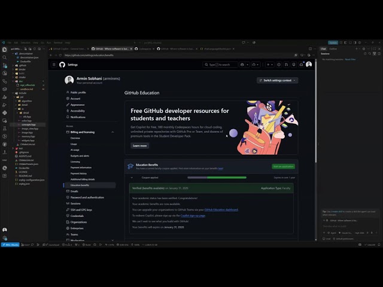Open the chat panel settings gear
Image resolution: width=383 pixels, height=287 pixels.
tap(364, 49)
